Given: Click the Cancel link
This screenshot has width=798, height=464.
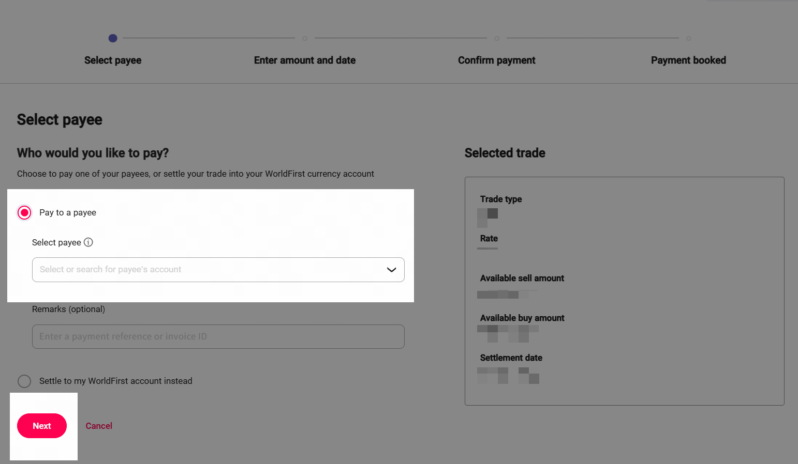Looking at the screenshot, I should [x=99, y=426].
